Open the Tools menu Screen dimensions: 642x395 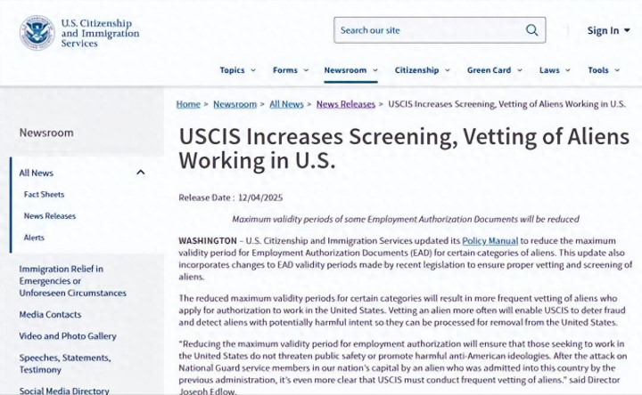coord(603,70)
